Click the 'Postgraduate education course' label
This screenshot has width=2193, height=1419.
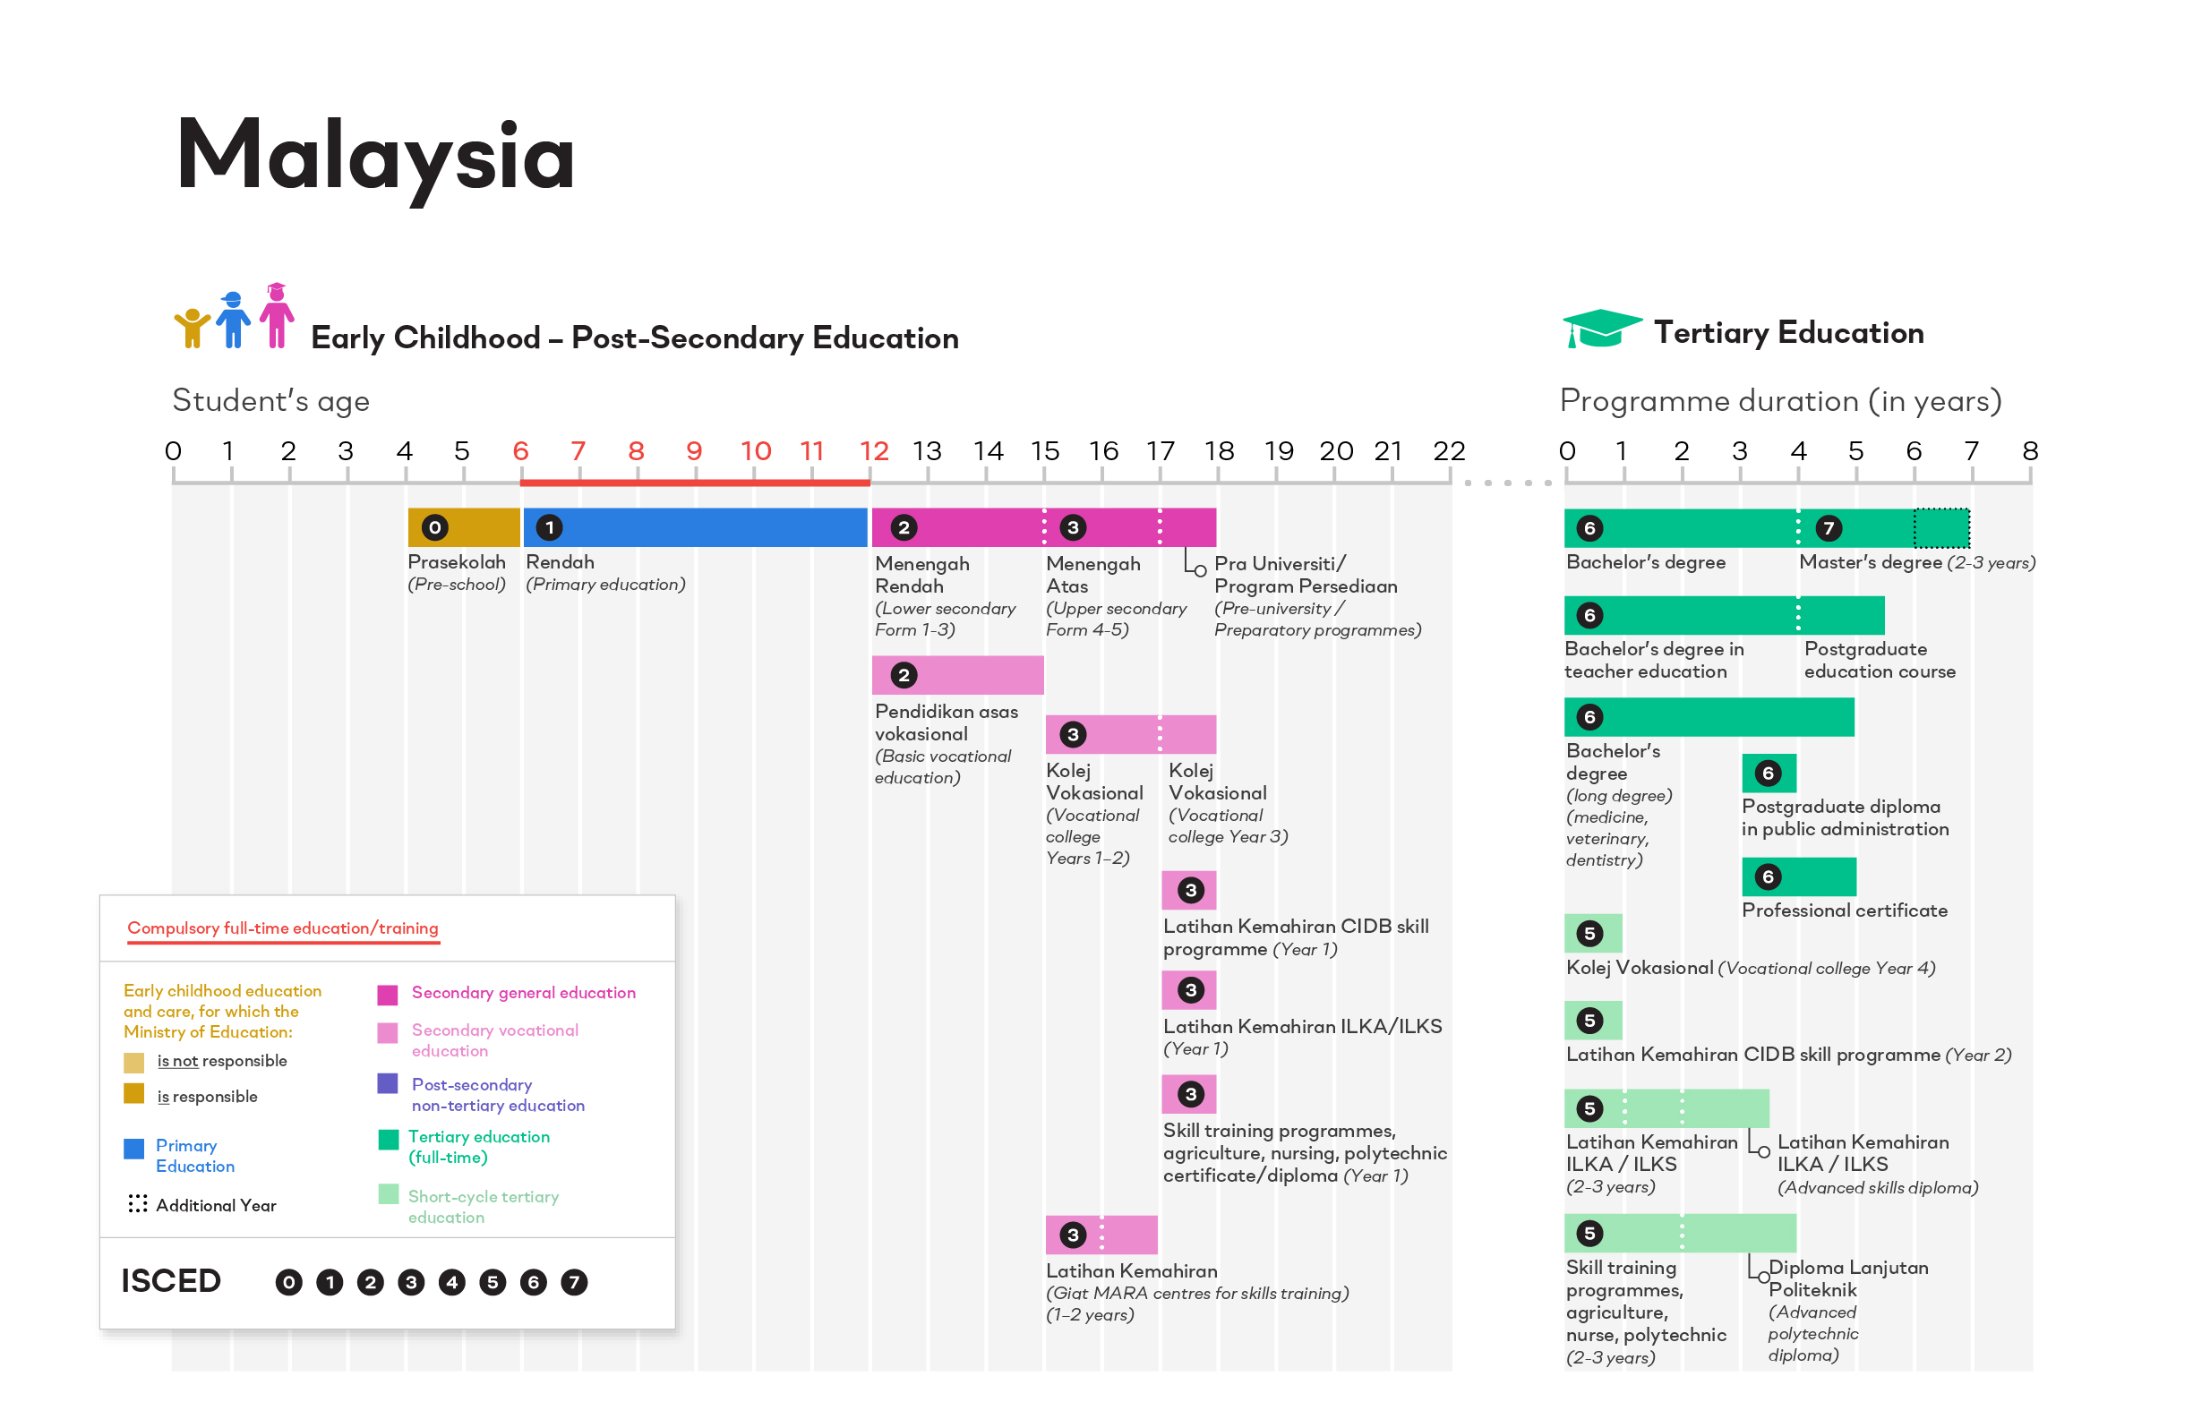(1880, 660)
